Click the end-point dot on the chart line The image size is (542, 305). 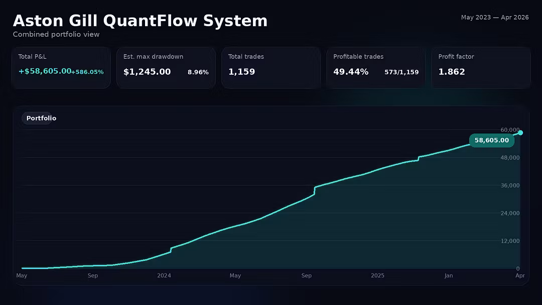click(x=520, y=133)
